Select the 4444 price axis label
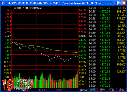Image resolution: width=127 pixels, height=92 pixels. (8, 47)
